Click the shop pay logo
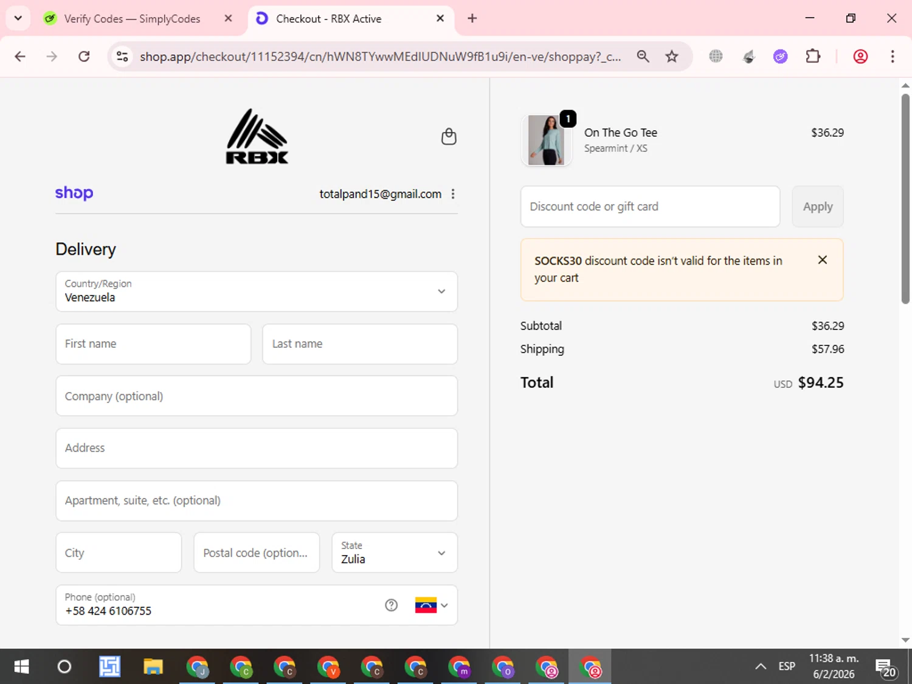 tap(74, 193)
